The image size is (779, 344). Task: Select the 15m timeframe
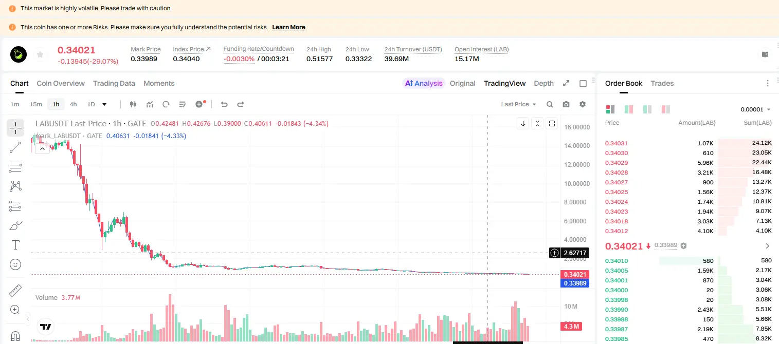(x=35, y=104)
